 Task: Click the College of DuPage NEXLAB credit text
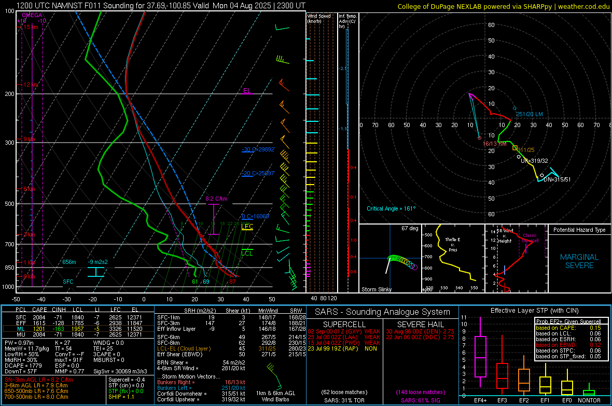[503, 6]
